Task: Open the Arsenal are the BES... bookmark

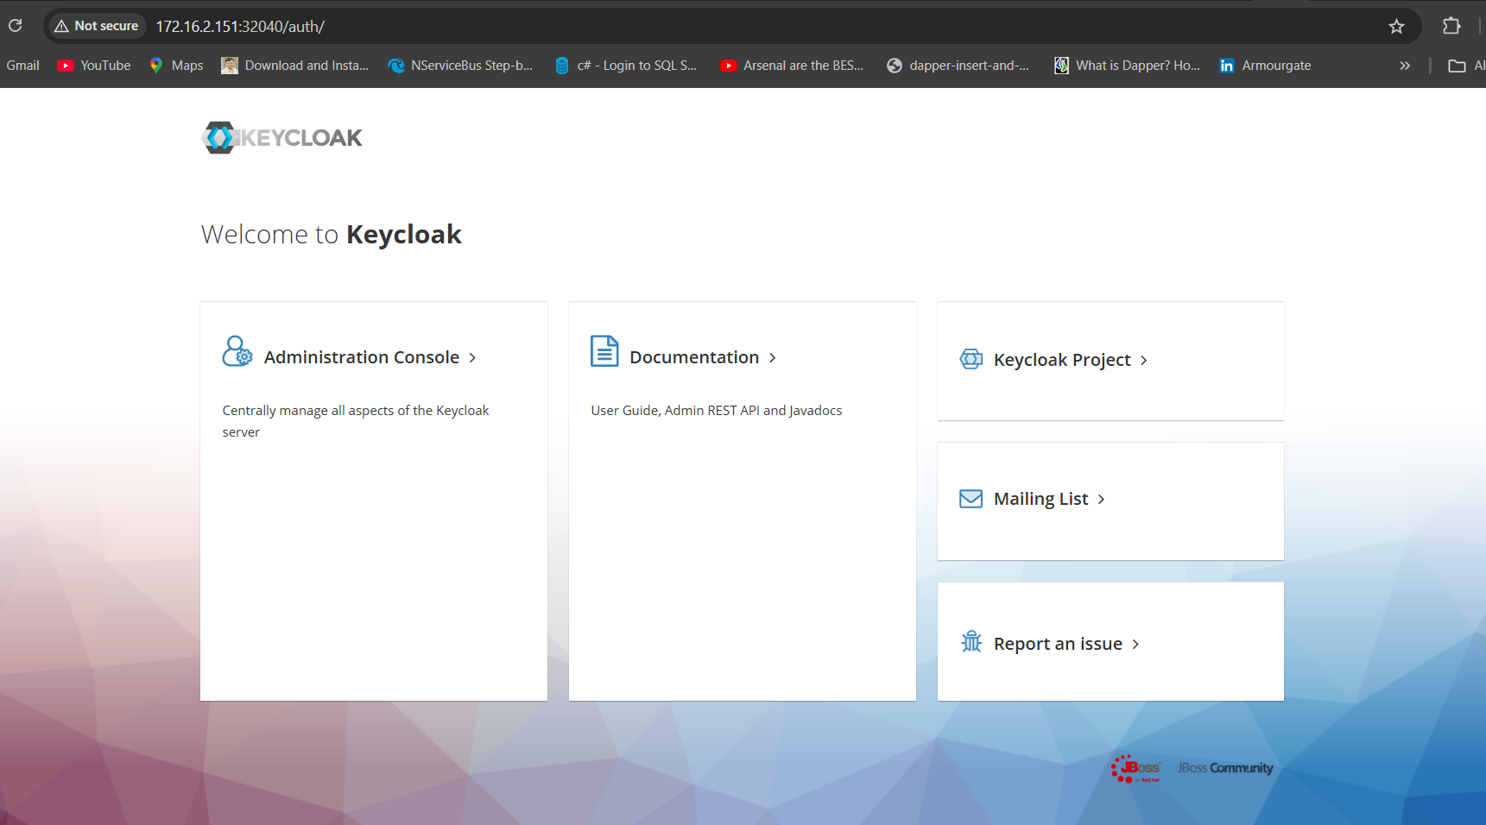Action: tap(792, 66)
